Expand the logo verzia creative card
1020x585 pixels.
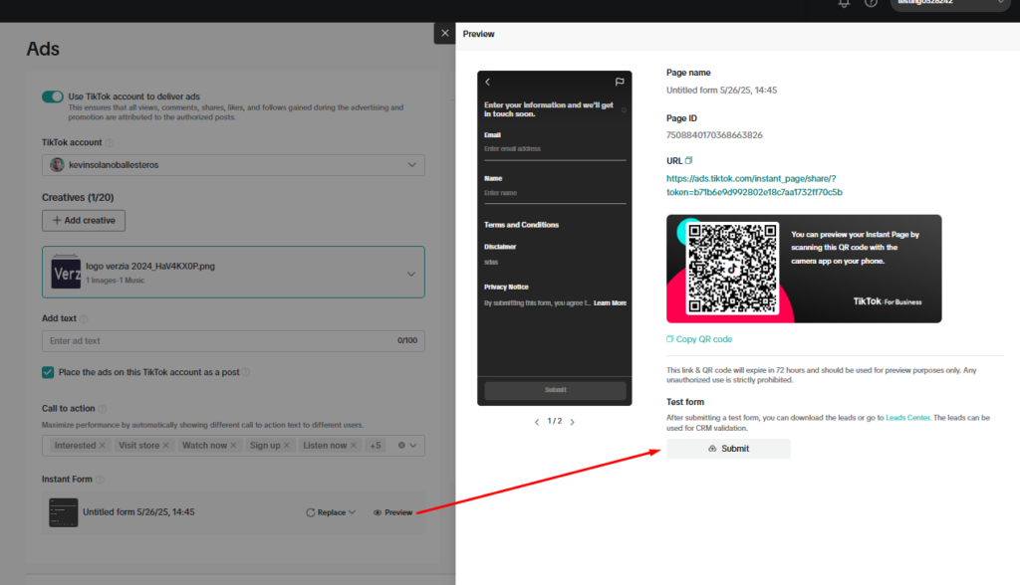pyautogui.click(x=411, y=274)
